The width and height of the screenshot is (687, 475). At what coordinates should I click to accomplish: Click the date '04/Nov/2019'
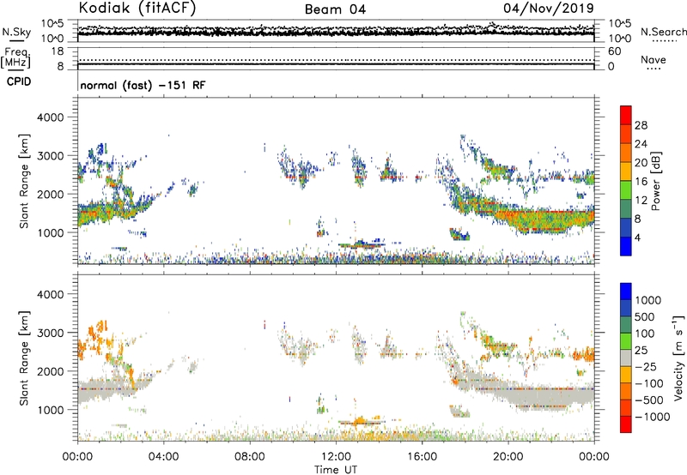(x=548, y=8)
